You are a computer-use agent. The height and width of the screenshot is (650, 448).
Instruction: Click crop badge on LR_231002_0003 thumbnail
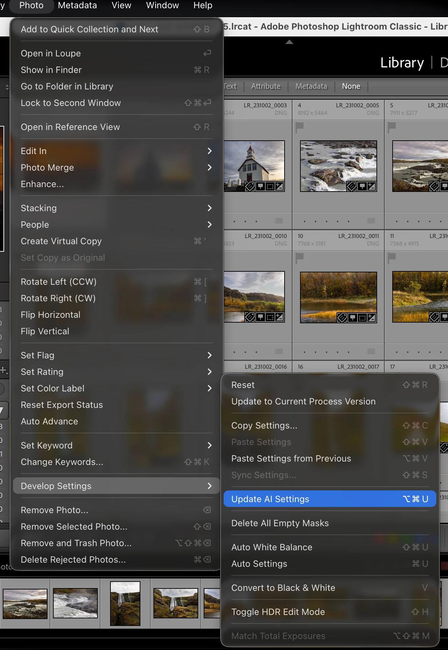270,187
